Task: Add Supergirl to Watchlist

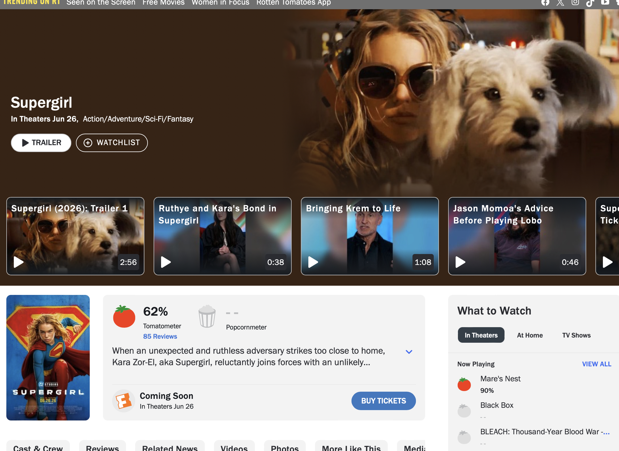Action: click(x=112, y=143)
